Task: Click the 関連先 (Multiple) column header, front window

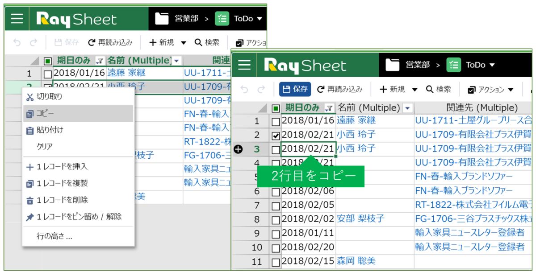Action: pos(473,108)
